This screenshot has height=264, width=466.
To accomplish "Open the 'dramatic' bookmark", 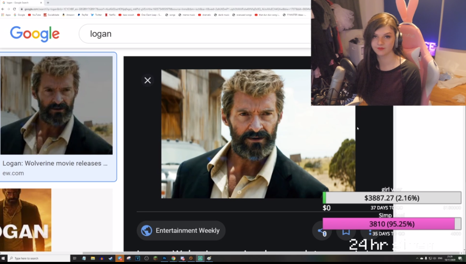I will click(x=205, y=15).
